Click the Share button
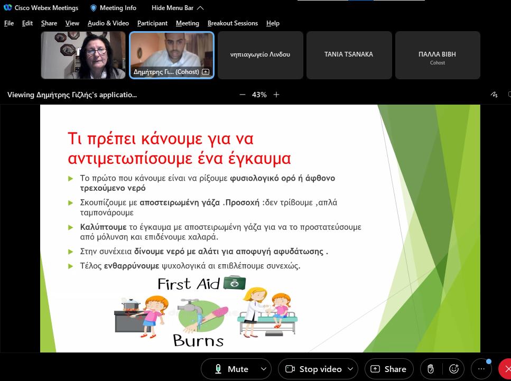 pos(388,369)
